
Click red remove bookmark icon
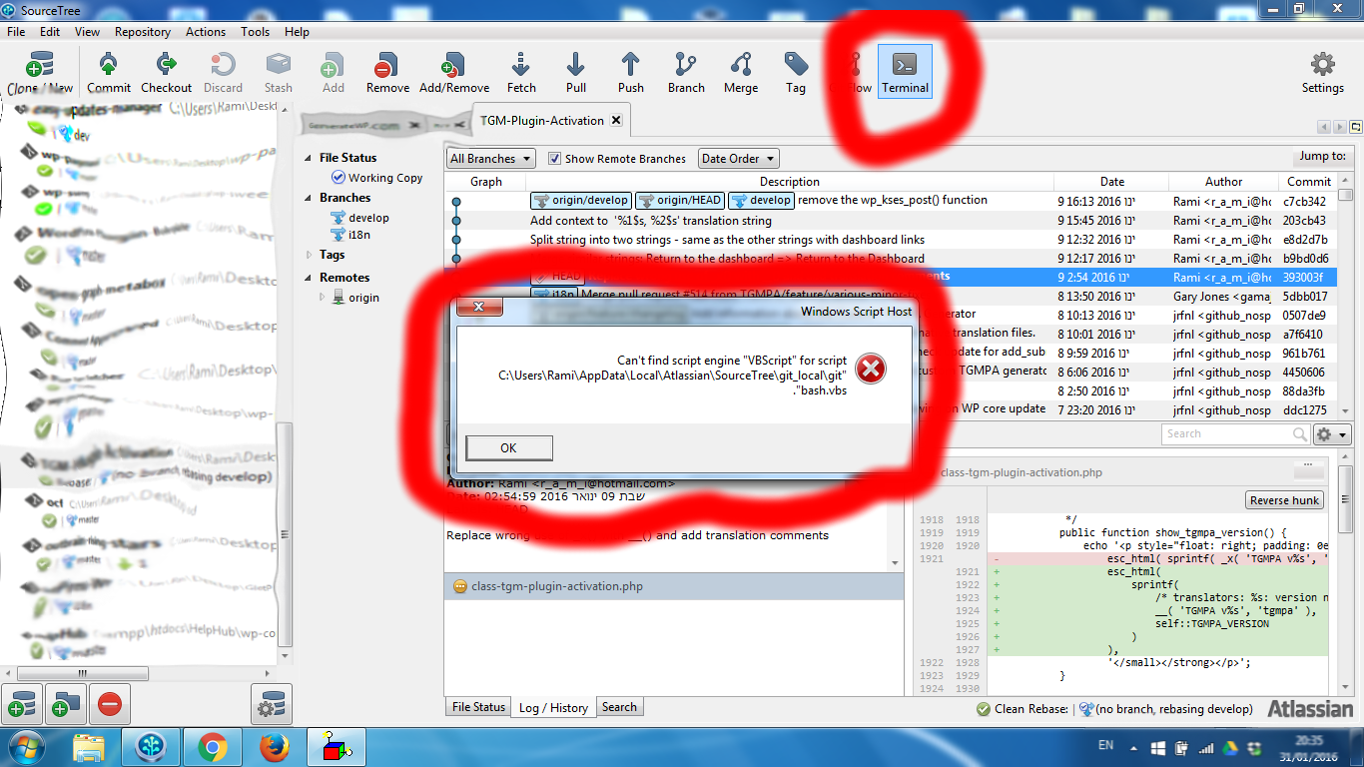click(110, 706)
